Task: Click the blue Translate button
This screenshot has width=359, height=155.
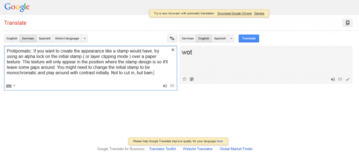Action: point(249,38)
